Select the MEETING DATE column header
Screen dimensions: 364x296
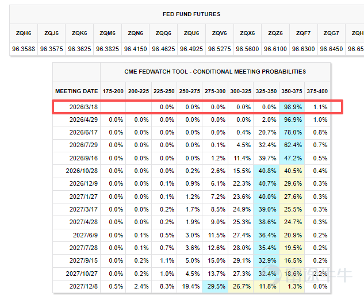pos(76,91)
